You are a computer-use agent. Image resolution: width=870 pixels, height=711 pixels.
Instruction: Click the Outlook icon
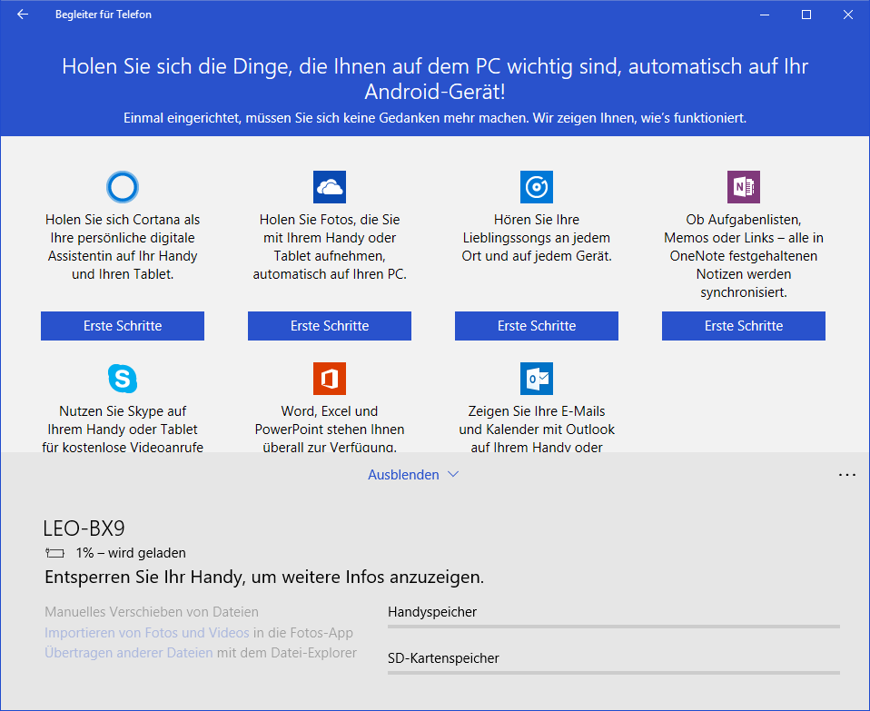coord(537,379)
